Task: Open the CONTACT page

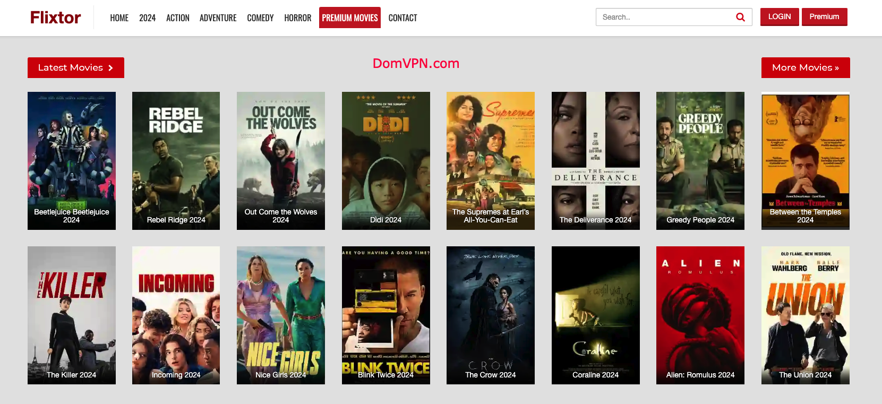Action: tap(403, 18)
